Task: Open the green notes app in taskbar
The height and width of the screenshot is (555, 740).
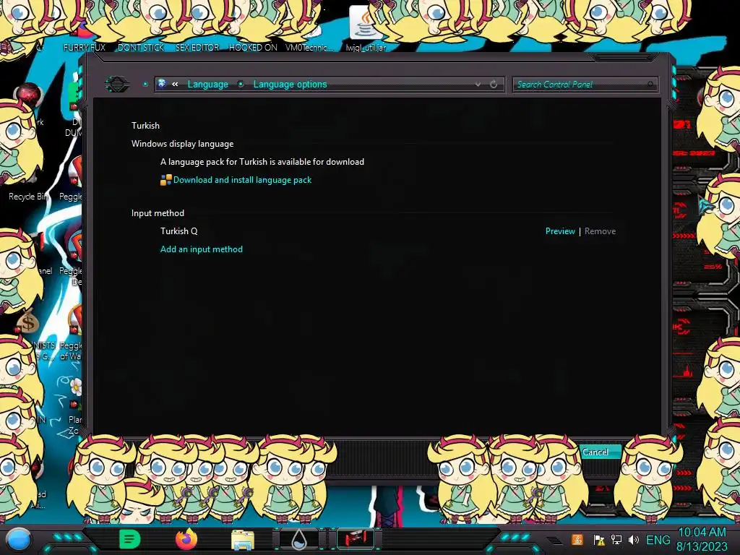Action: 129,539
